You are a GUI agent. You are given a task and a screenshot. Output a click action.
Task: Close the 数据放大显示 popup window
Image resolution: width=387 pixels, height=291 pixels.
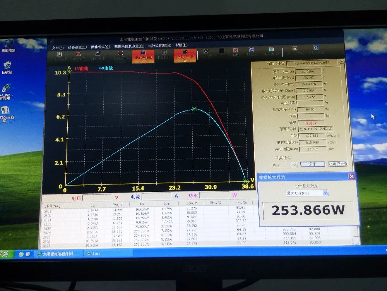[351, 176]
